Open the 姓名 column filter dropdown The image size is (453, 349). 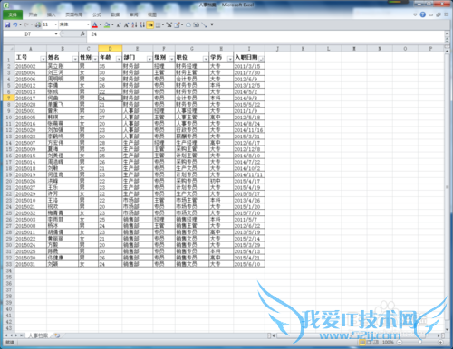75,59
